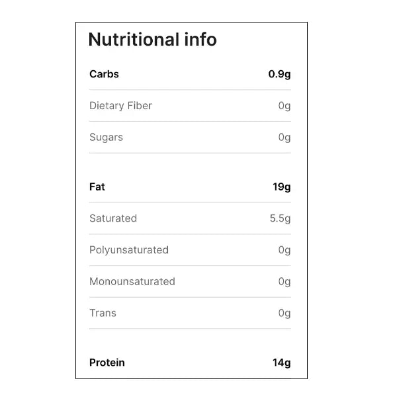Screen dimensions: 397x397
Task: Select the Protein label
Action: [x=107, y=363]
